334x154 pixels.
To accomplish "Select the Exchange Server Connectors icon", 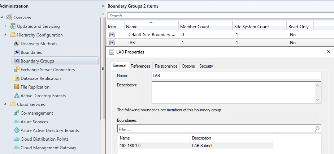I will click(16, 70).
